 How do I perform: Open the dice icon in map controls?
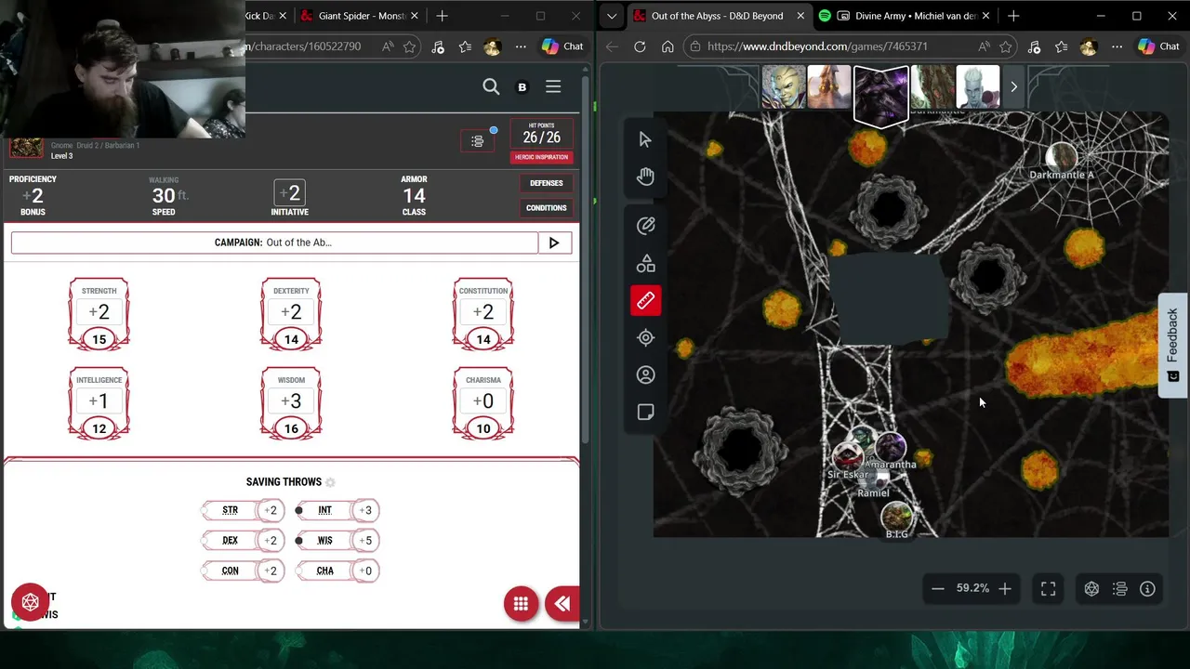pos(1091,588)
